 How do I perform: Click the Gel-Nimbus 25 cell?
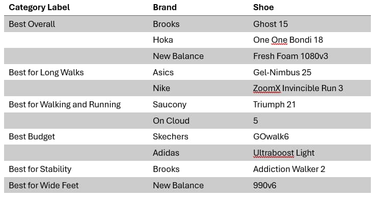coord(282,72)
